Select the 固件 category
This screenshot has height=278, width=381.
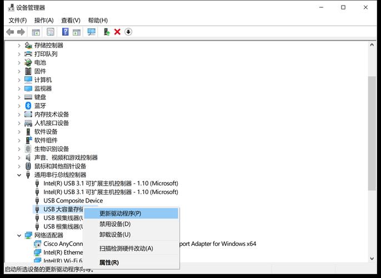tap(40, 71)
